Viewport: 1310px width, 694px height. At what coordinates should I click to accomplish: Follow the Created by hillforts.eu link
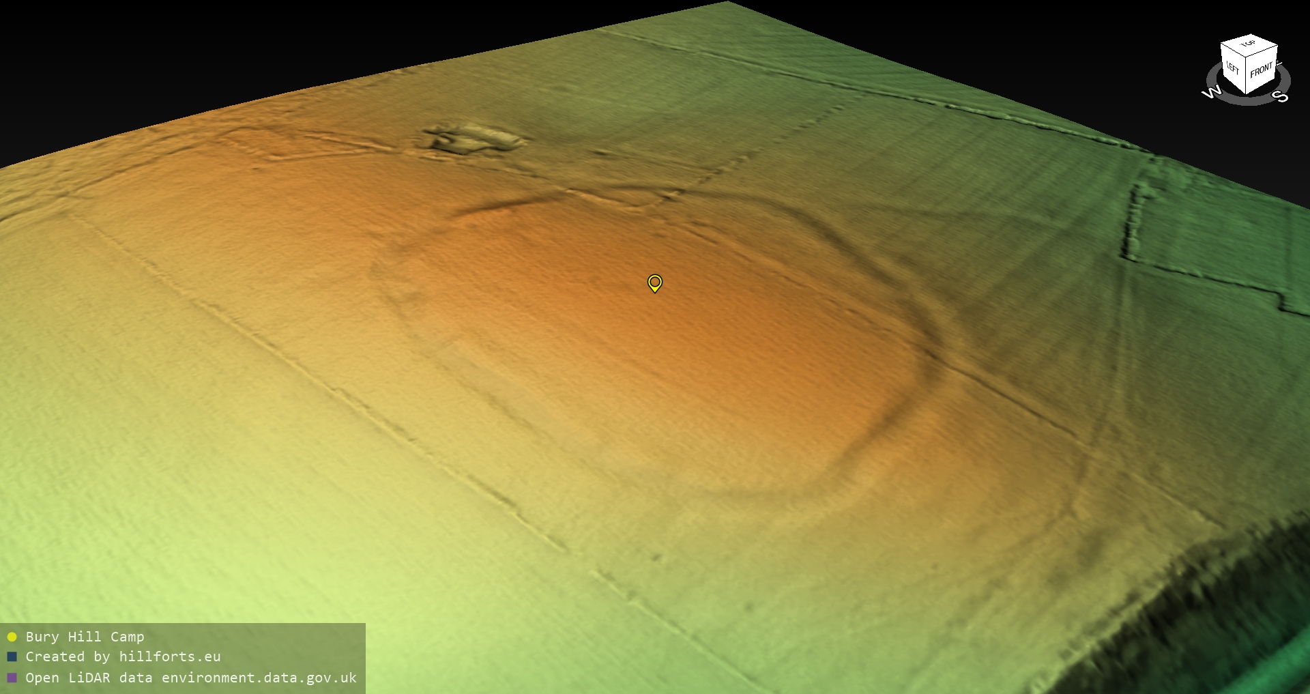[x=123, y=657]
